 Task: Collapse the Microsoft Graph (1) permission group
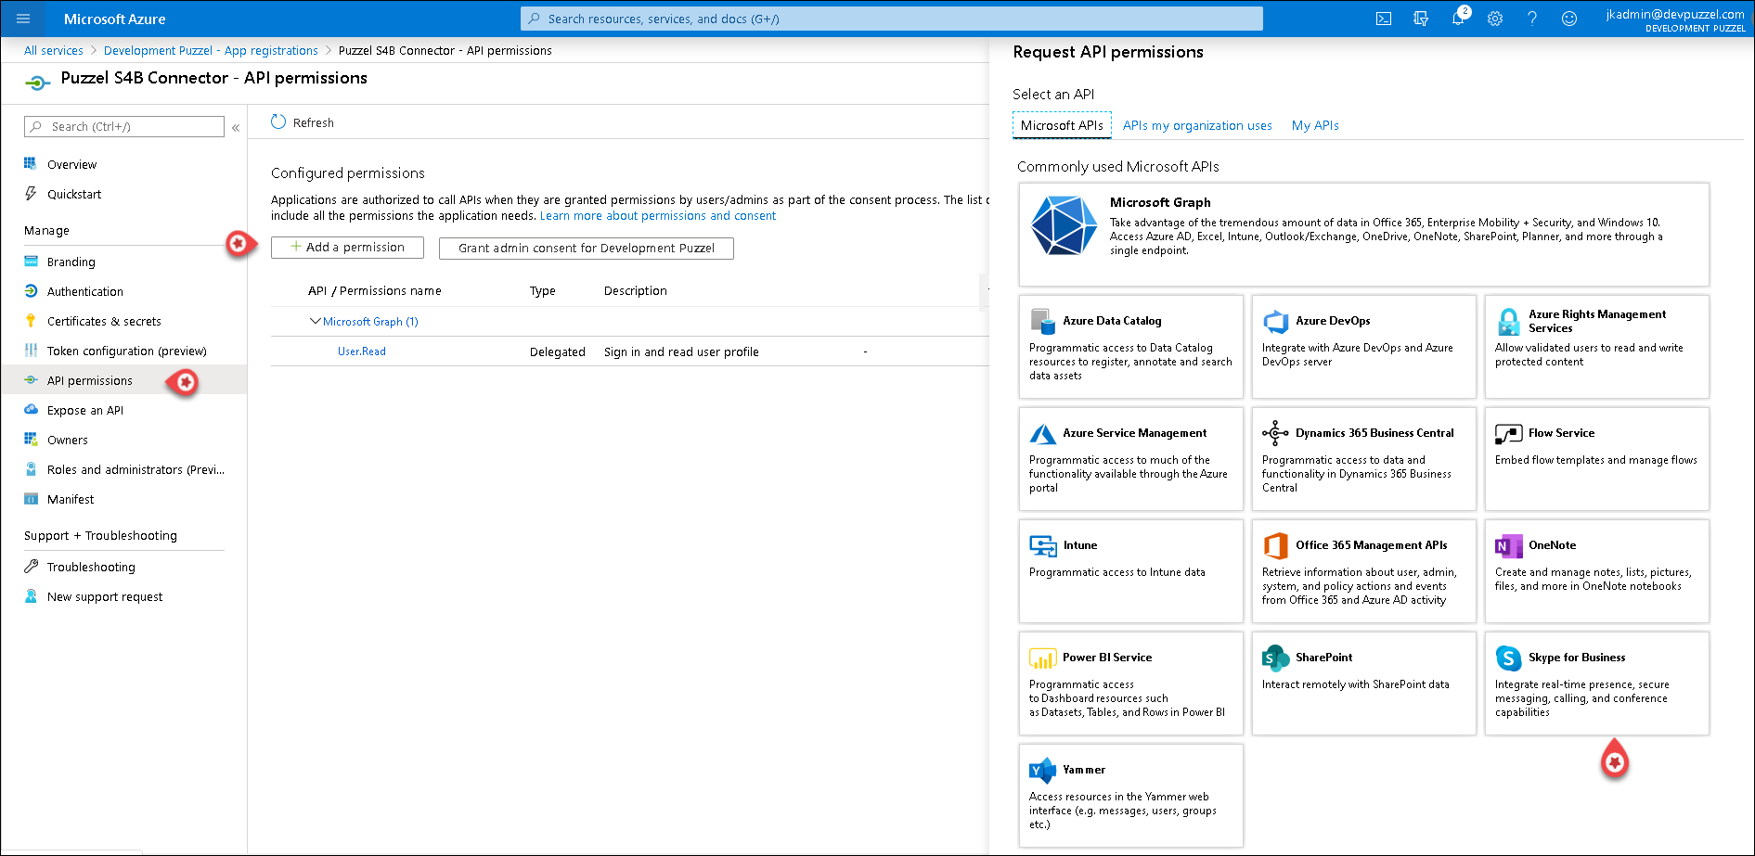tap(315, 322)
